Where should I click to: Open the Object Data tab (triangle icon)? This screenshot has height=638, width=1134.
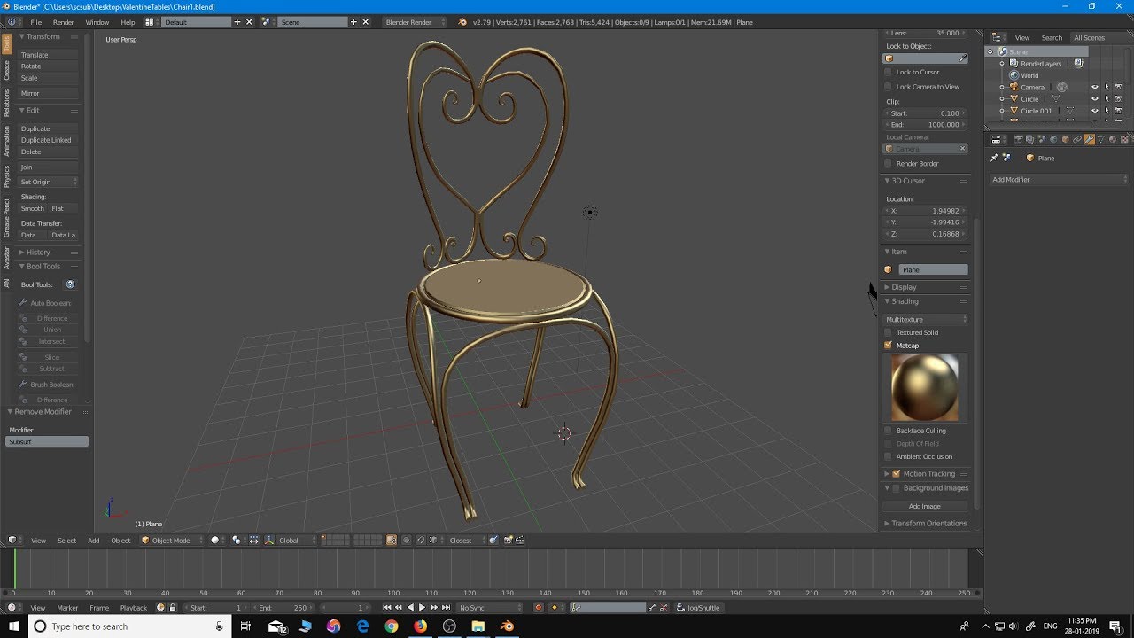(1101, 139)
